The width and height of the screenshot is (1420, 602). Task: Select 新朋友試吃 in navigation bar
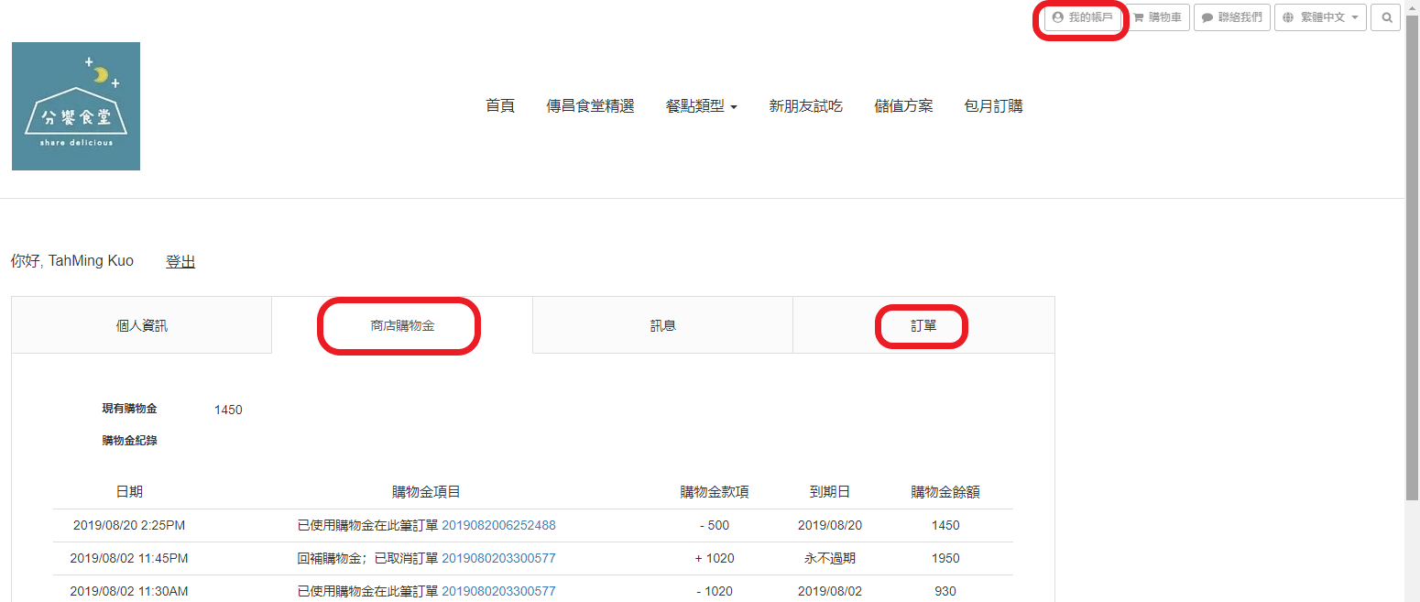pos(805,106)
